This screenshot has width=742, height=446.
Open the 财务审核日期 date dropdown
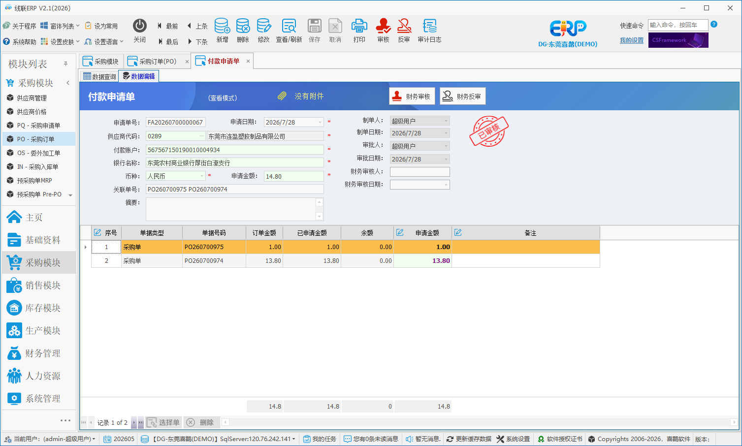[446, 185]
